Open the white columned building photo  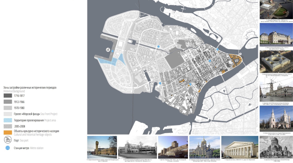(240, 147)
